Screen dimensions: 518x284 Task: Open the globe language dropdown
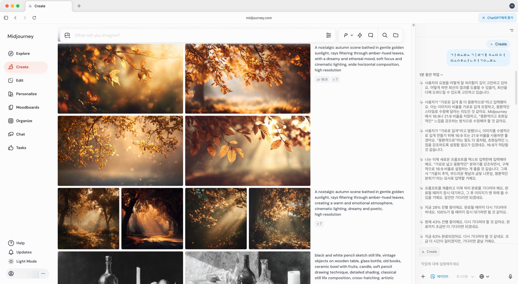(x=484, y=276)
